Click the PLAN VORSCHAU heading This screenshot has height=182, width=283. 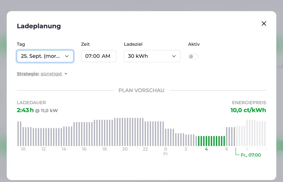click(x=141, y=90)
